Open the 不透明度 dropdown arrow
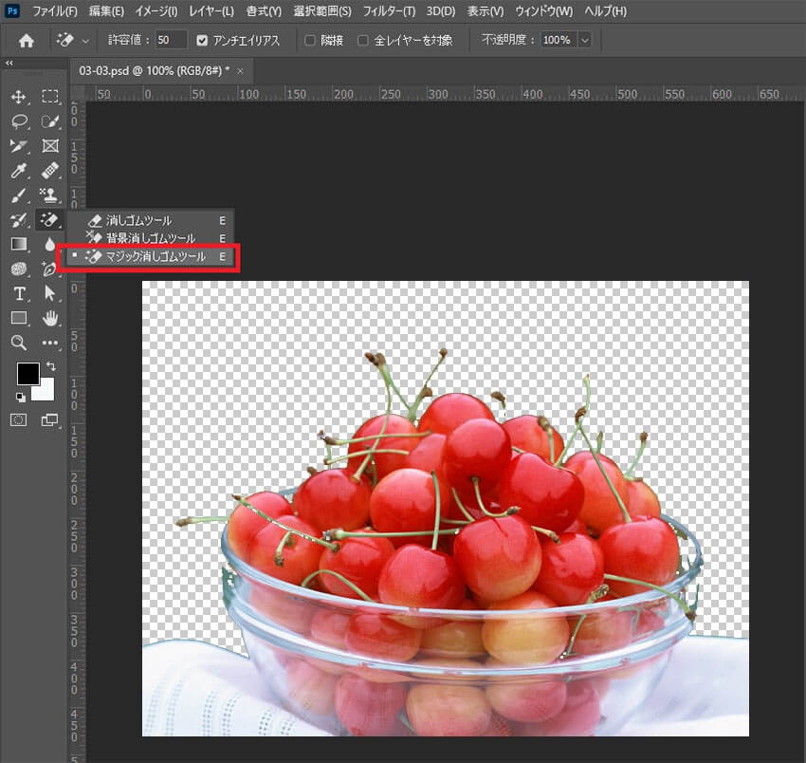 click(583, 41)
